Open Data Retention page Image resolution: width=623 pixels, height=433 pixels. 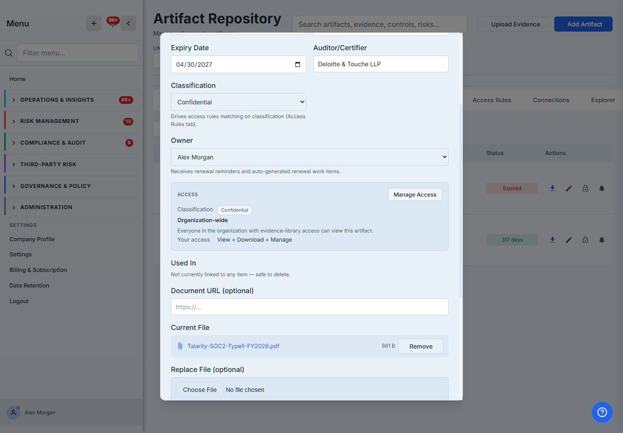29,286
